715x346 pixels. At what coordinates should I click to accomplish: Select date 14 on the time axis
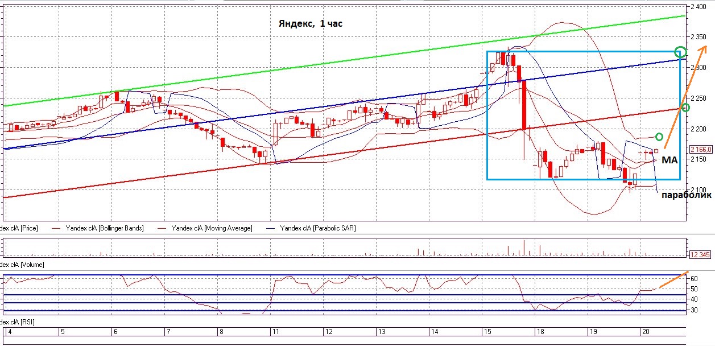[x=435, y=332]
